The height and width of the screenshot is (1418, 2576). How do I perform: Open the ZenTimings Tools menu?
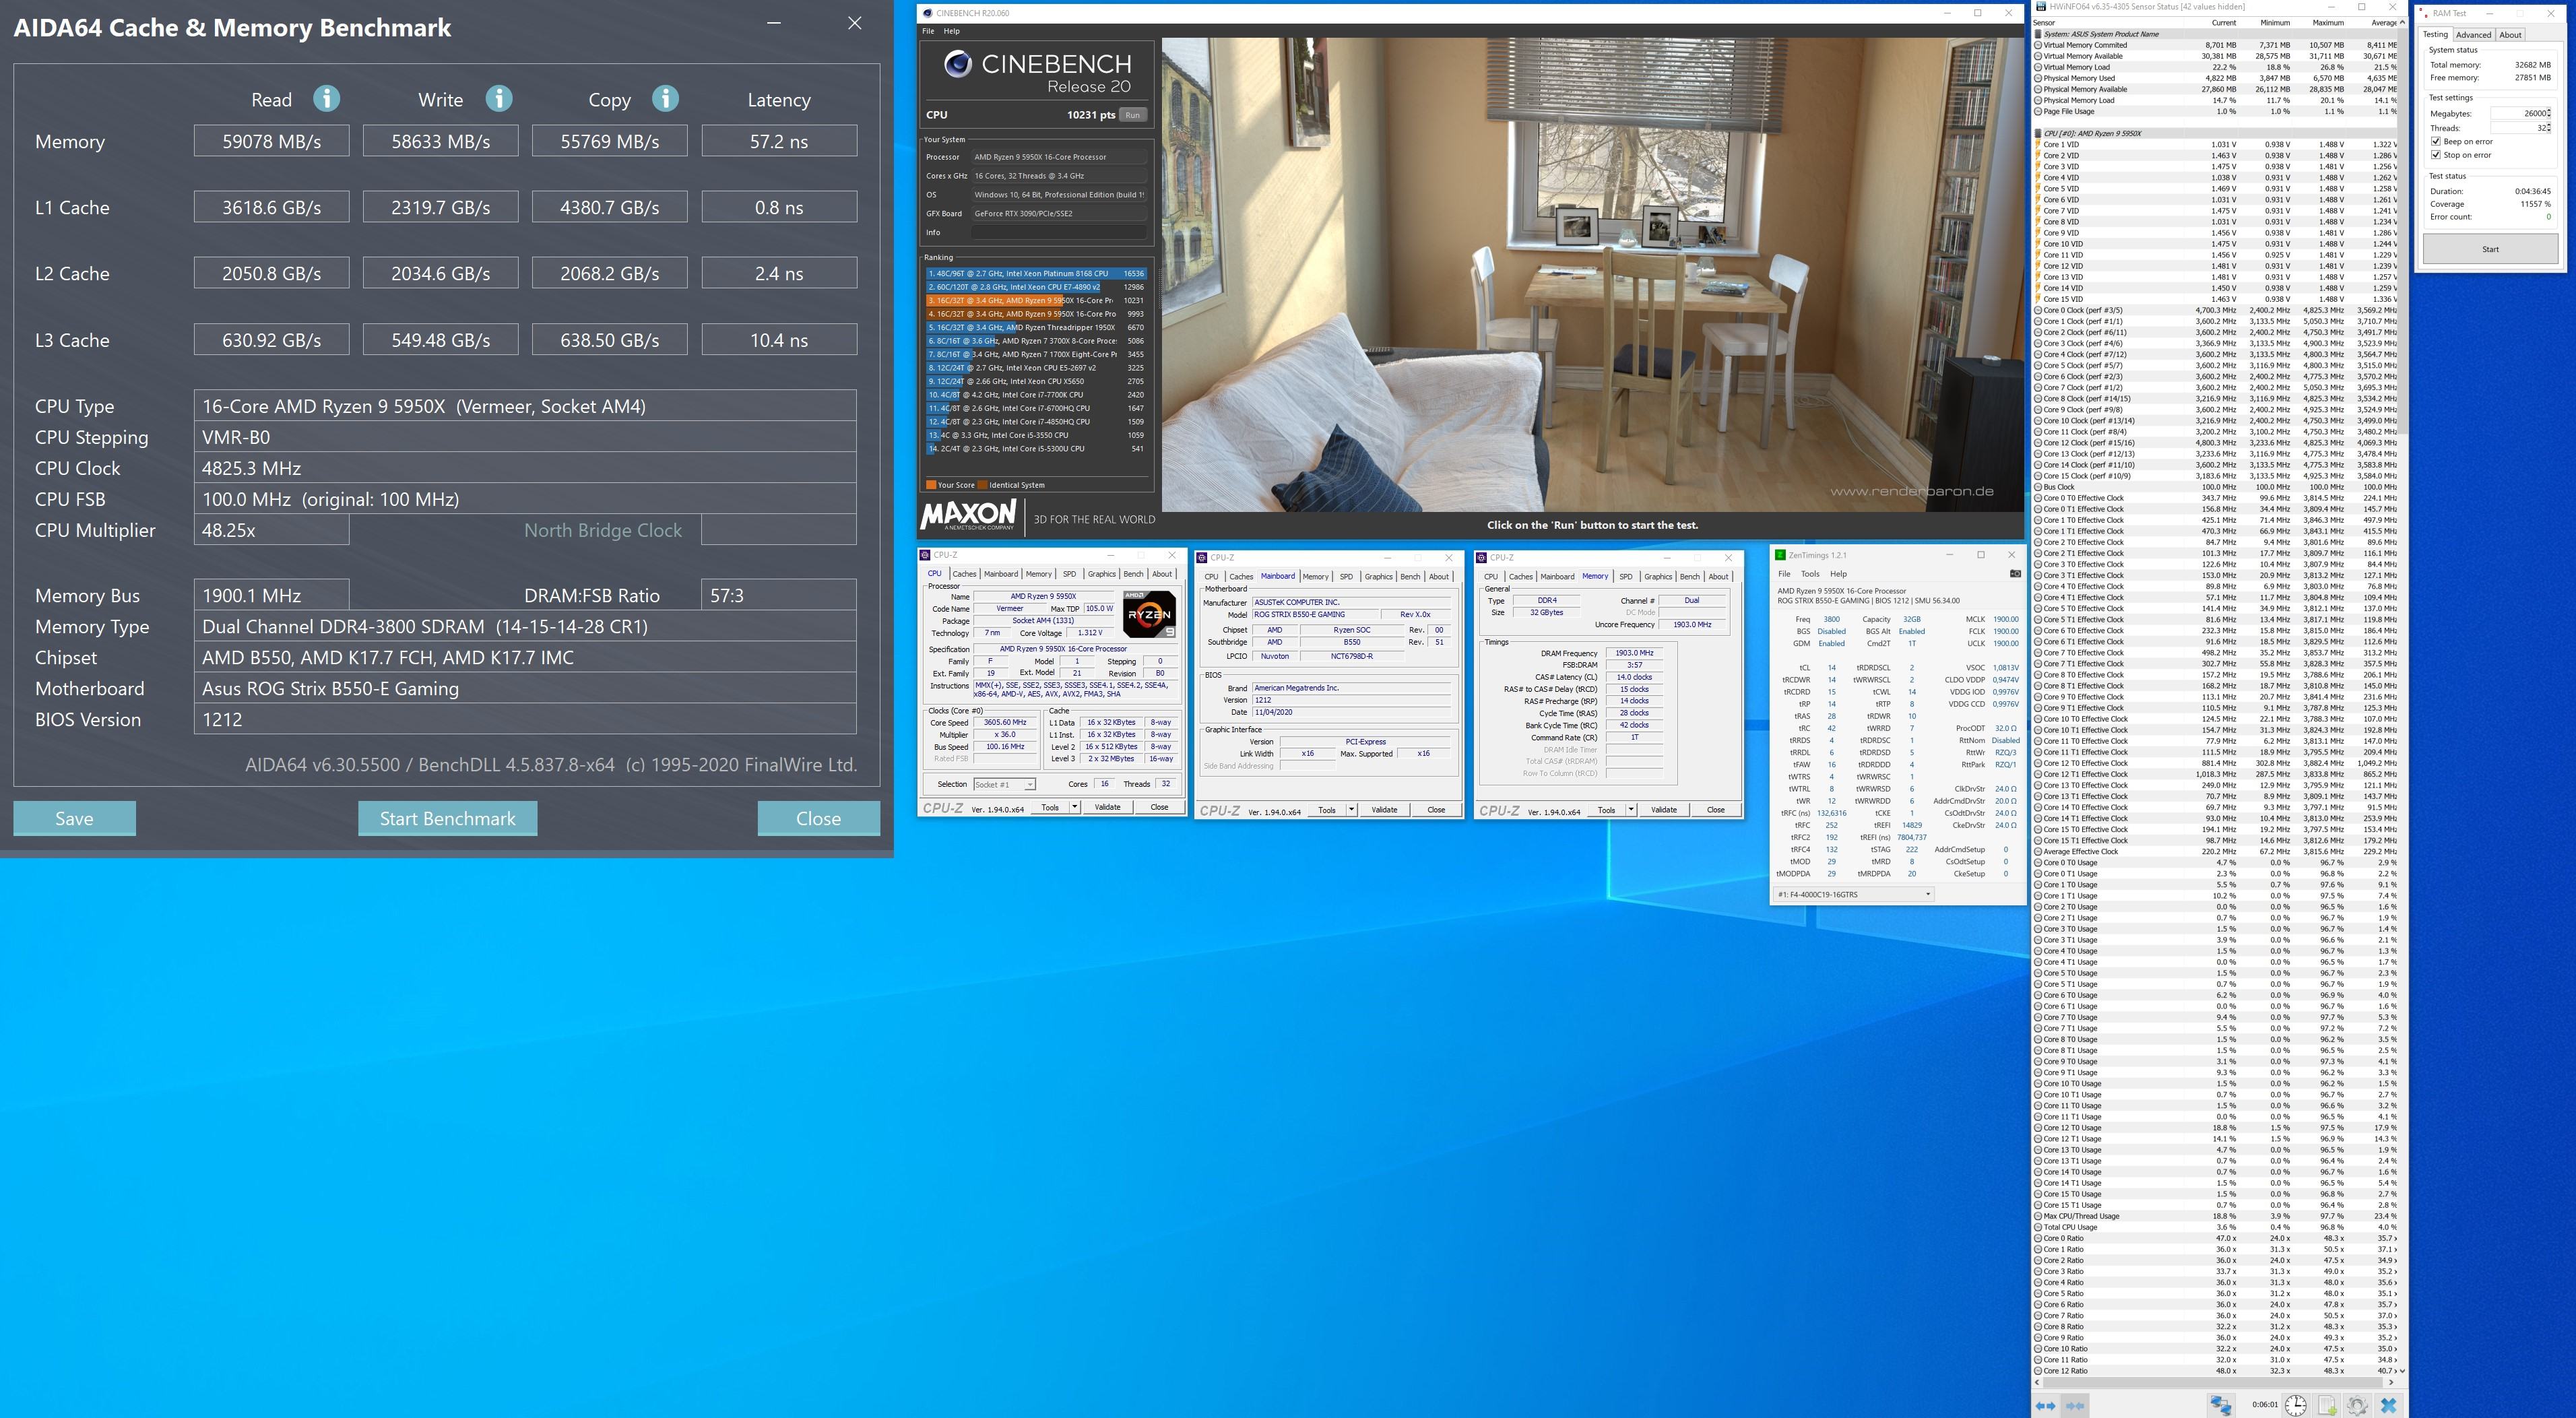1810,574
